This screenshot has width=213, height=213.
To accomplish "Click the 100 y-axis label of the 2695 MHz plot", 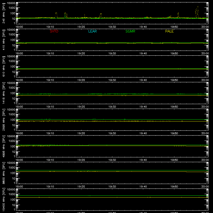I will tap(13, 120).
